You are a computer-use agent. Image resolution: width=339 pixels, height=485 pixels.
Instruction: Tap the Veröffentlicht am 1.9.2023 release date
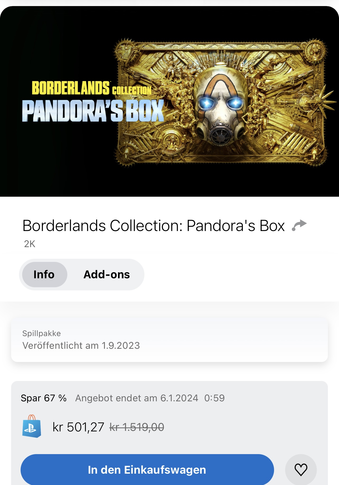(x=81, y=346)
